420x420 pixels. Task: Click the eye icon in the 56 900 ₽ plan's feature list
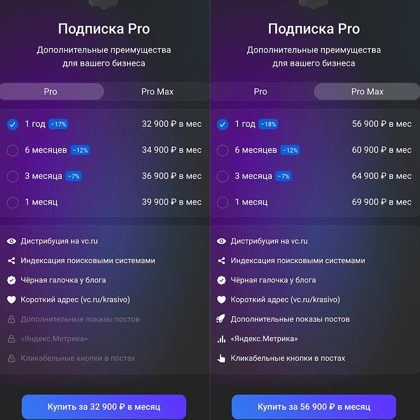point(221,241)
